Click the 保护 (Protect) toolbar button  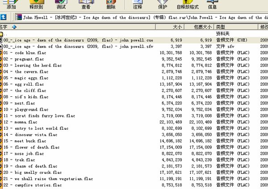[x=162, y=4]
